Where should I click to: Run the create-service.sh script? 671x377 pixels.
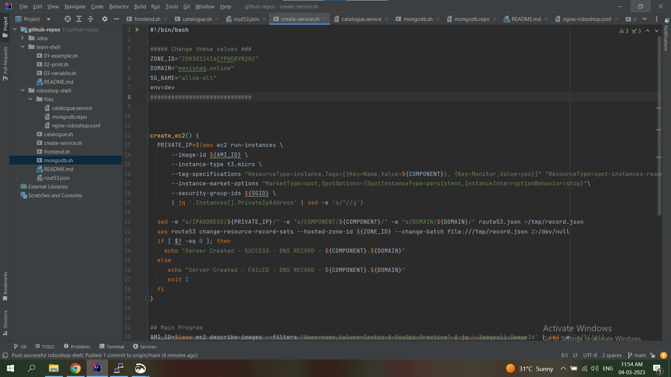[x=137, y=30]
